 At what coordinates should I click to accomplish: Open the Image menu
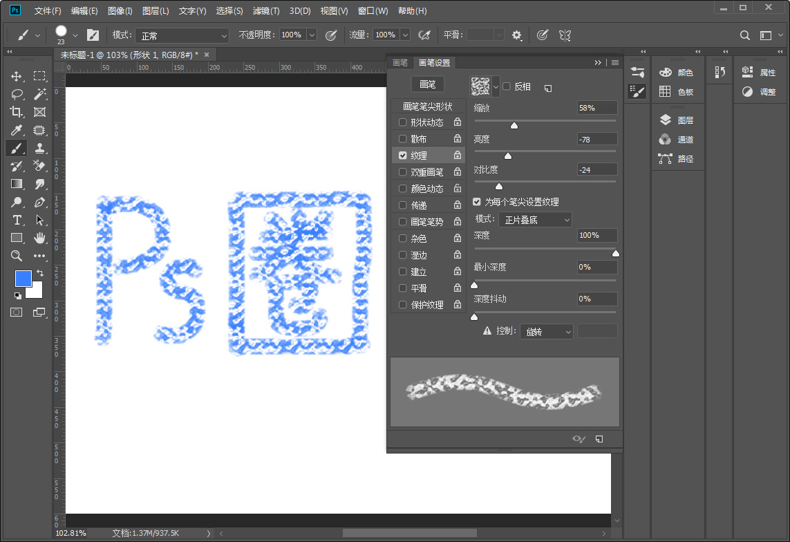pos(120,10)
